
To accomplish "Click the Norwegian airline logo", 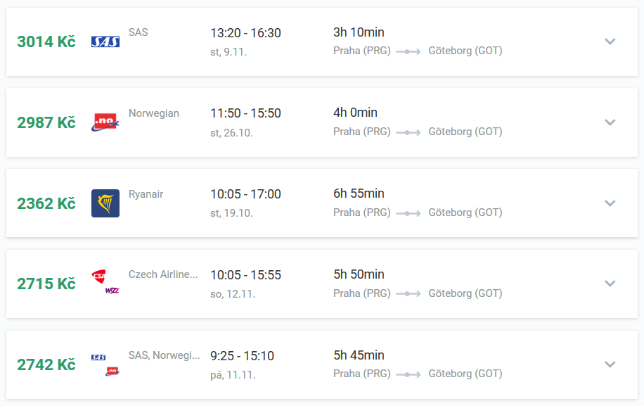I will [105, 122].
